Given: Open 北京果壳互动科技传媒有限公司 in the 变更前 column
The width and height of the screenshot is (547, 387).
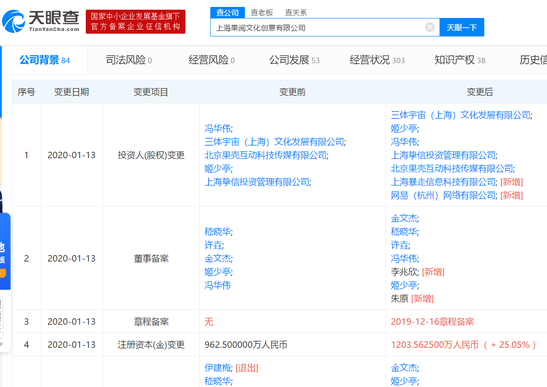Looking at the screenshot, I should [x=266, y=155].
